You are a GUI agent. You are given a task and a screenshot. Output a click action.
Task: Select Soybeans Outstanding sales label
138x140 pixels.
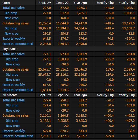pyautogui.click(x=16, y=69)
